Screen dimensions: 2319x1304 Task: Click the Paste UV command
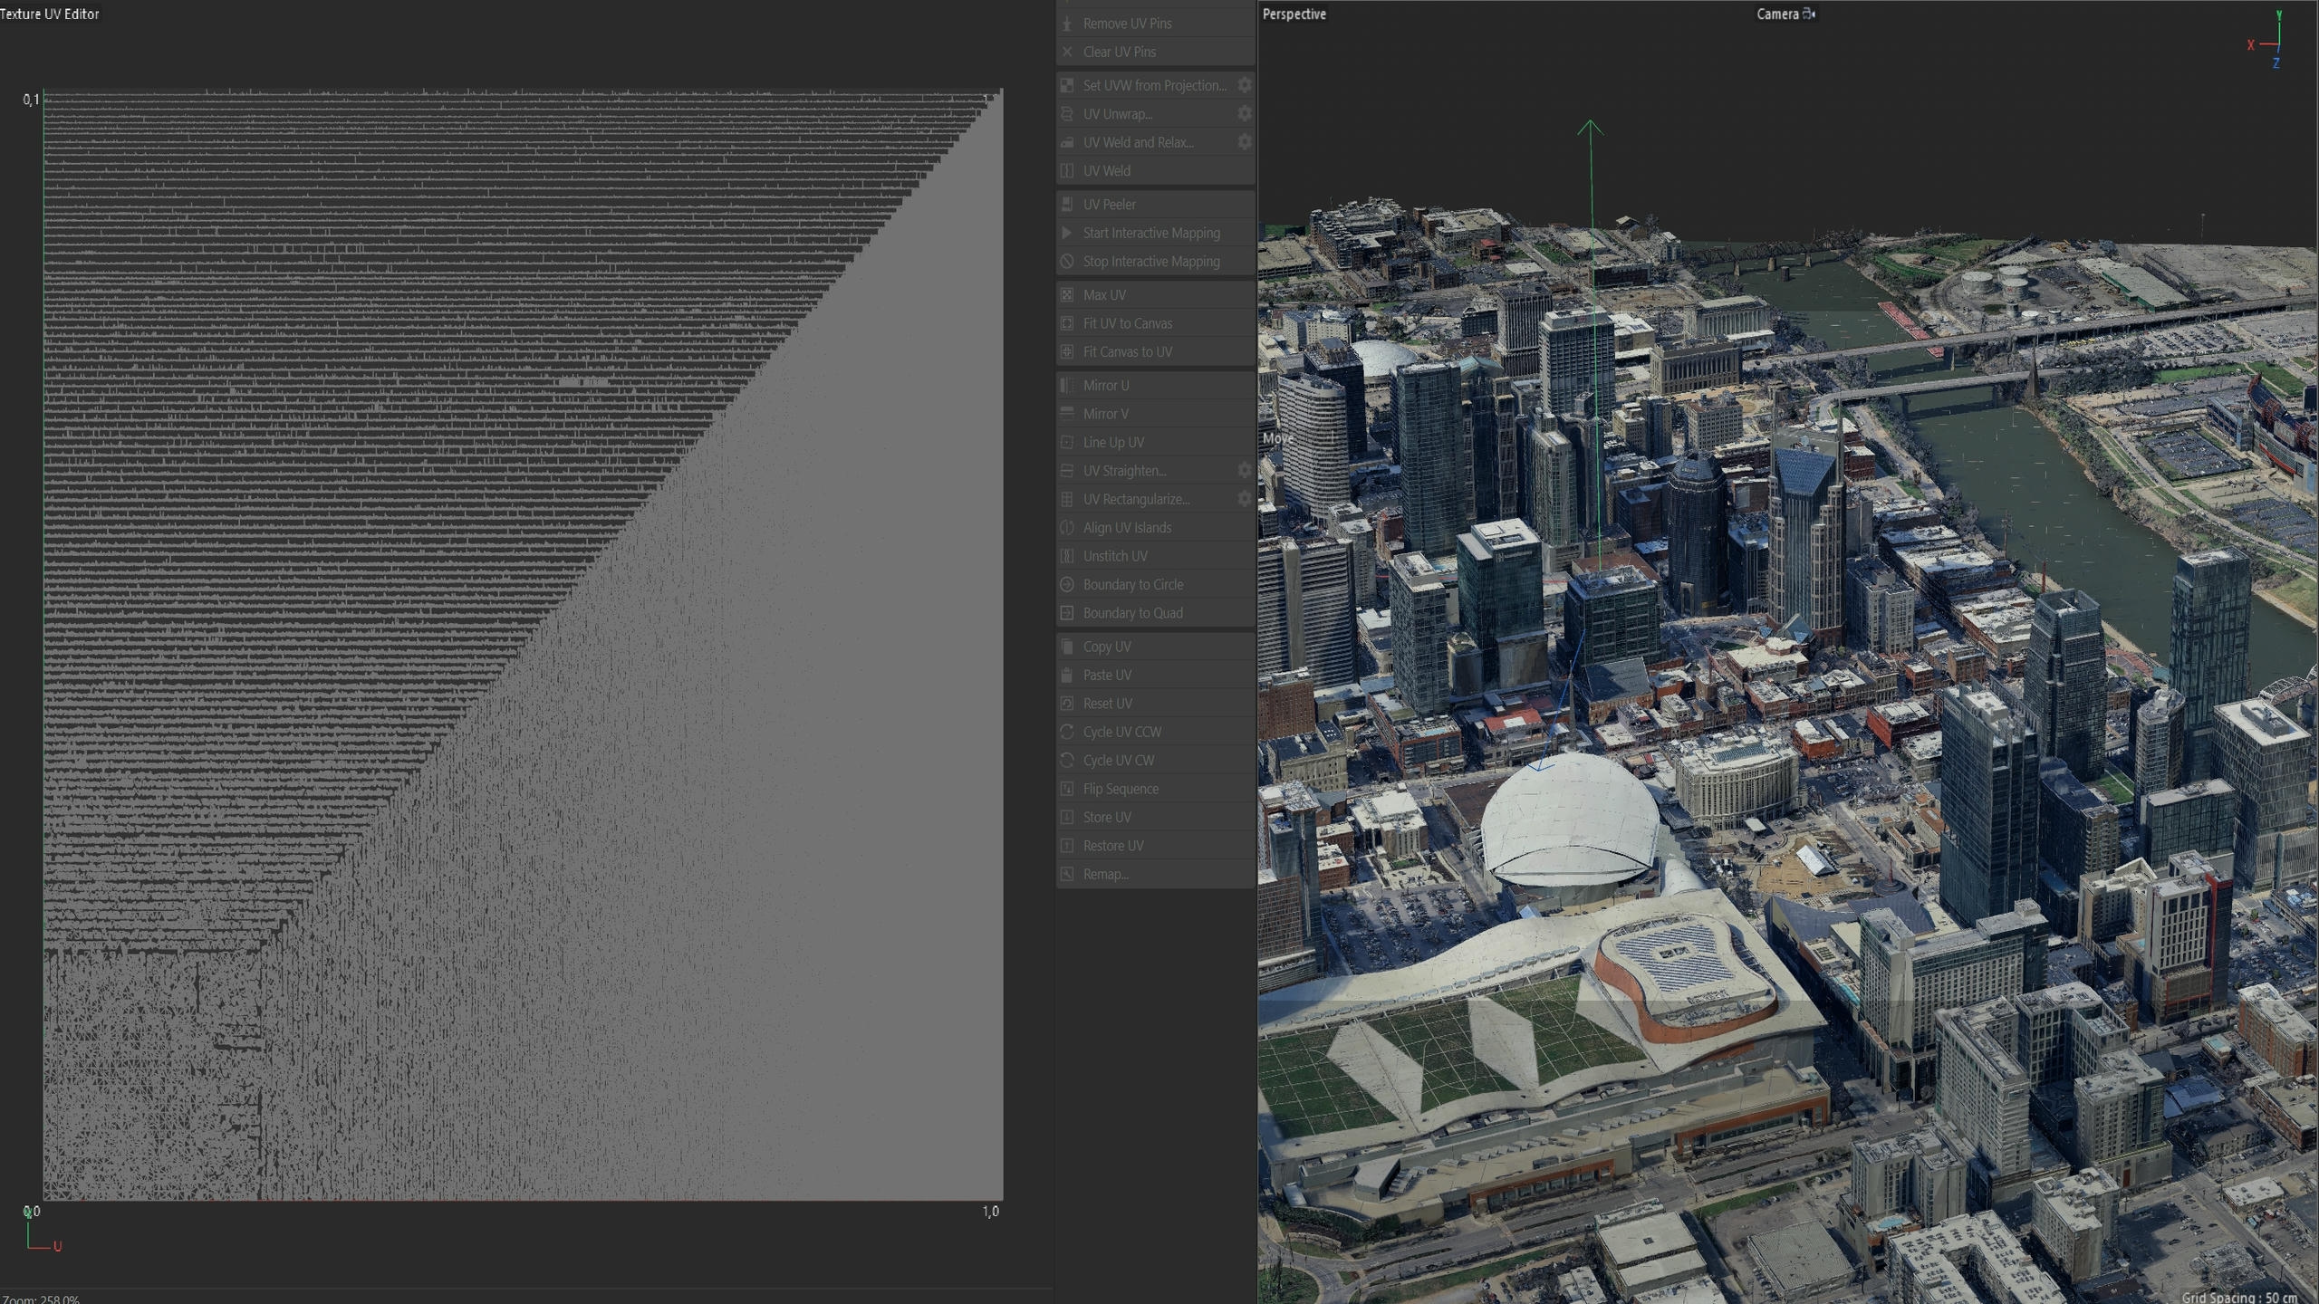[x=1155, y=676]
